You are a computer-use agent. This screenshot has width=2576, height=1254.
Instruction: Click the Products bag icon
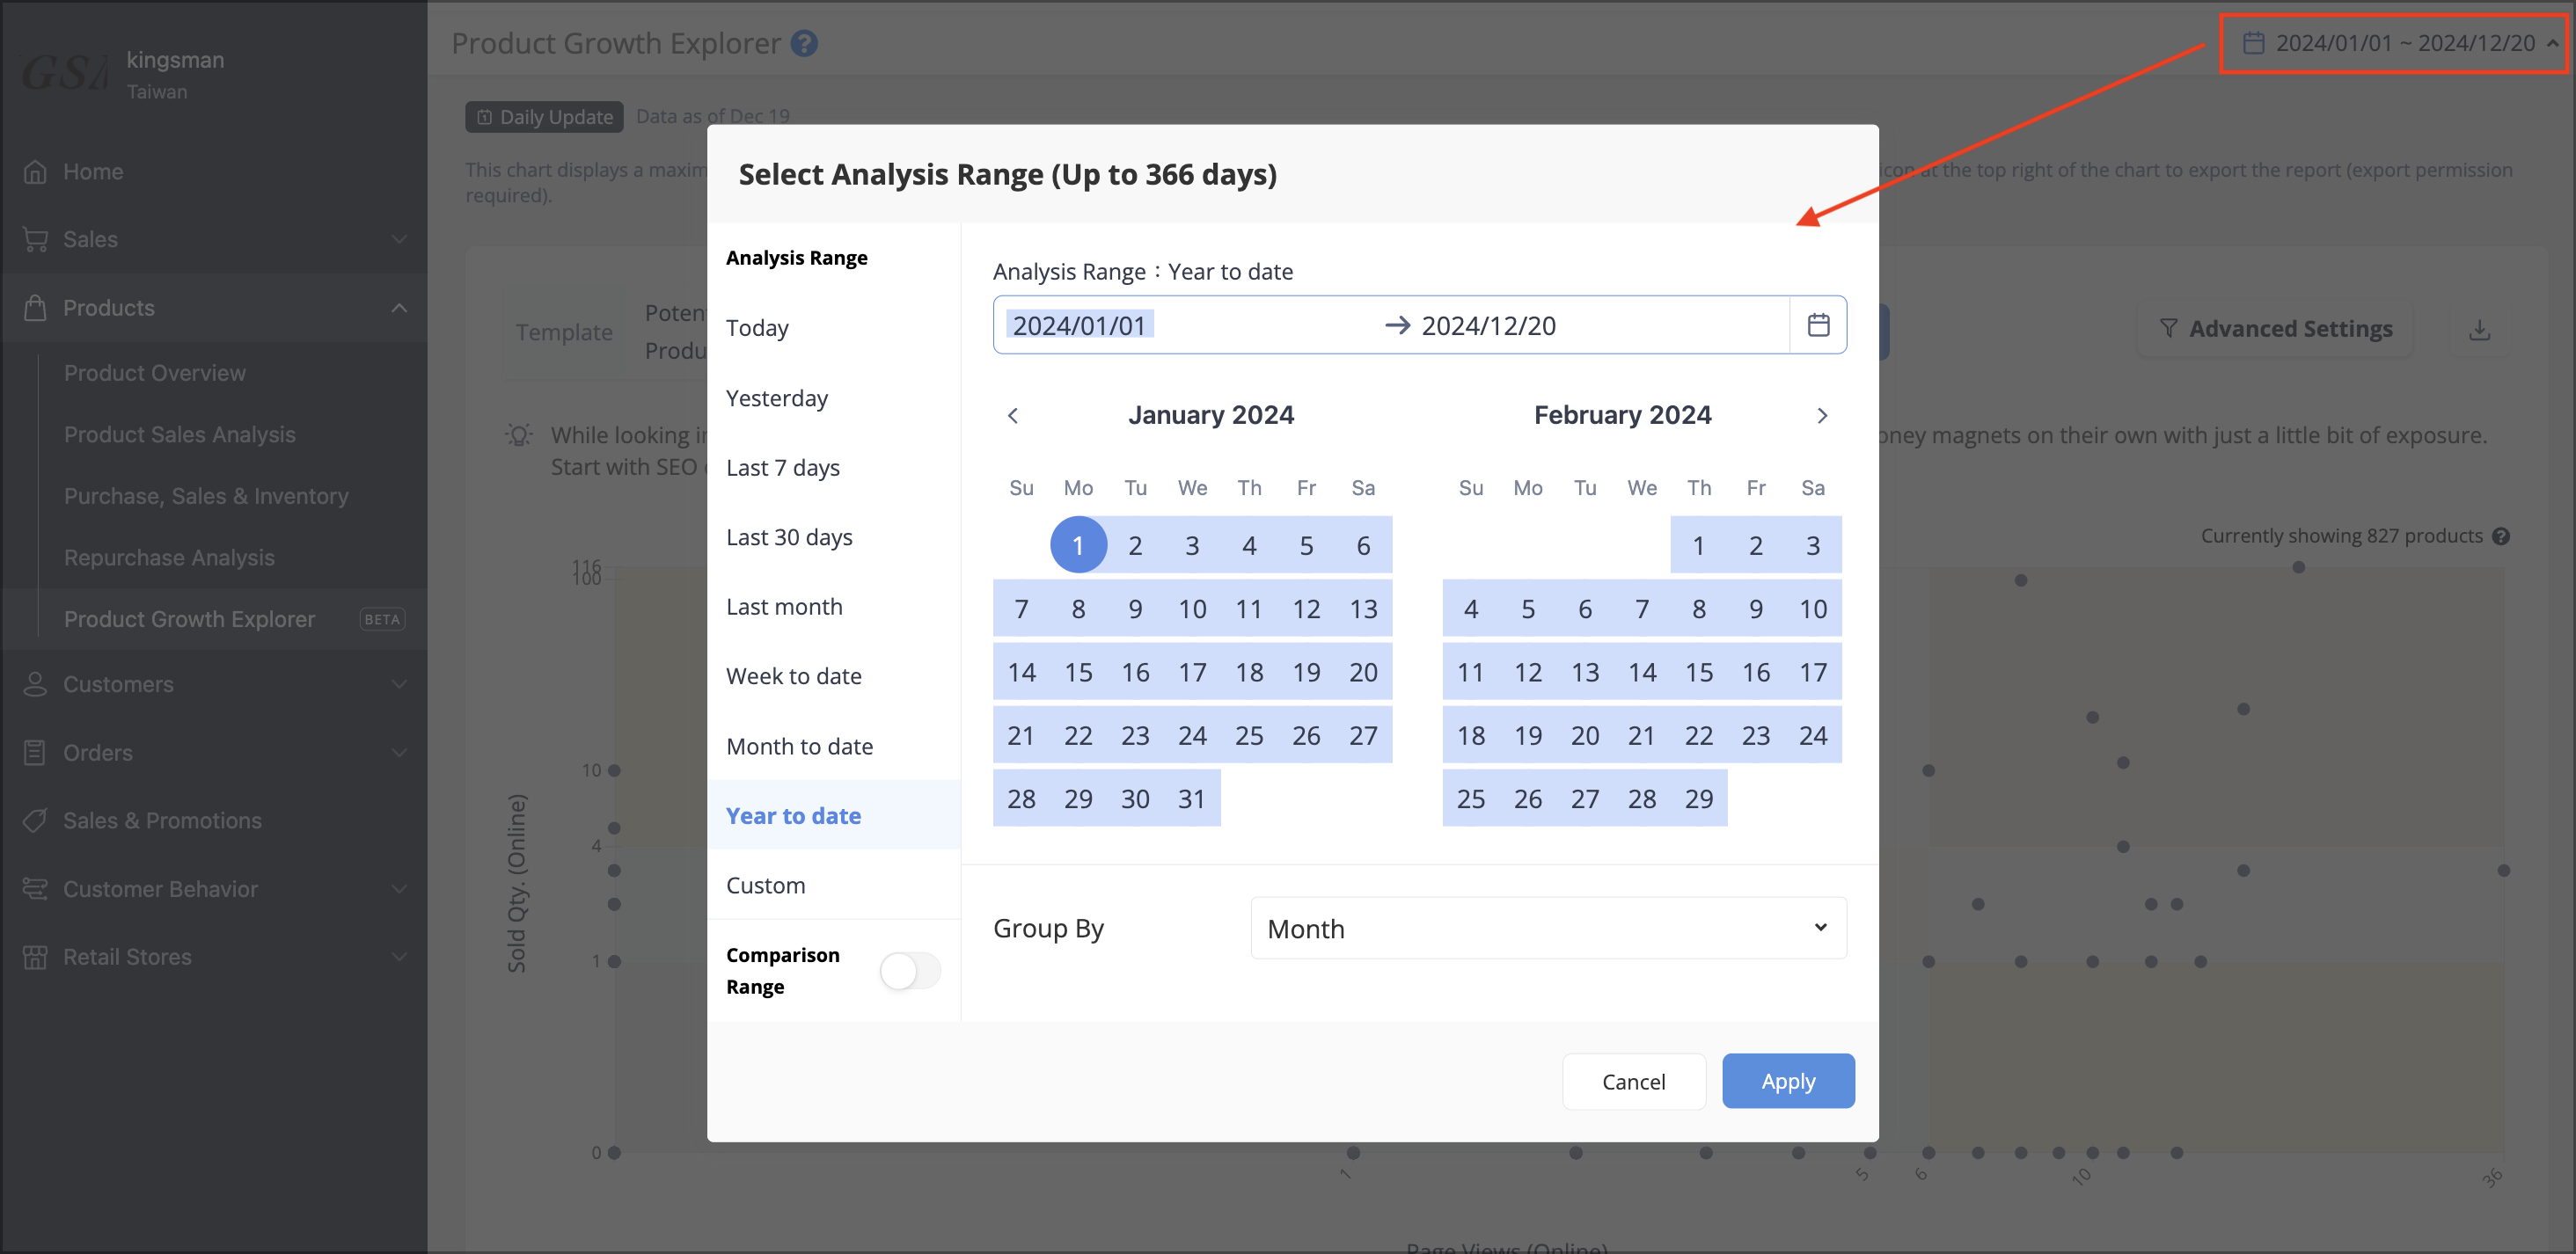(x=35, y=308)
